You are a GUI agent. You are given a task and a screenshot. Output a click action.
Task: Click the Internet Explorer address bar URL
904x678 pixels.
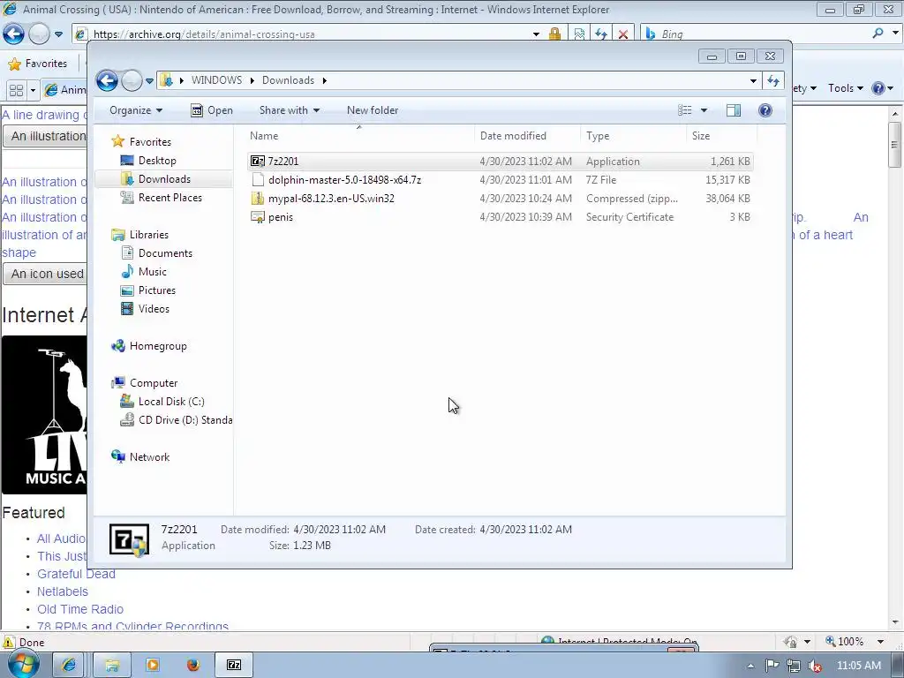click(204, 34)
